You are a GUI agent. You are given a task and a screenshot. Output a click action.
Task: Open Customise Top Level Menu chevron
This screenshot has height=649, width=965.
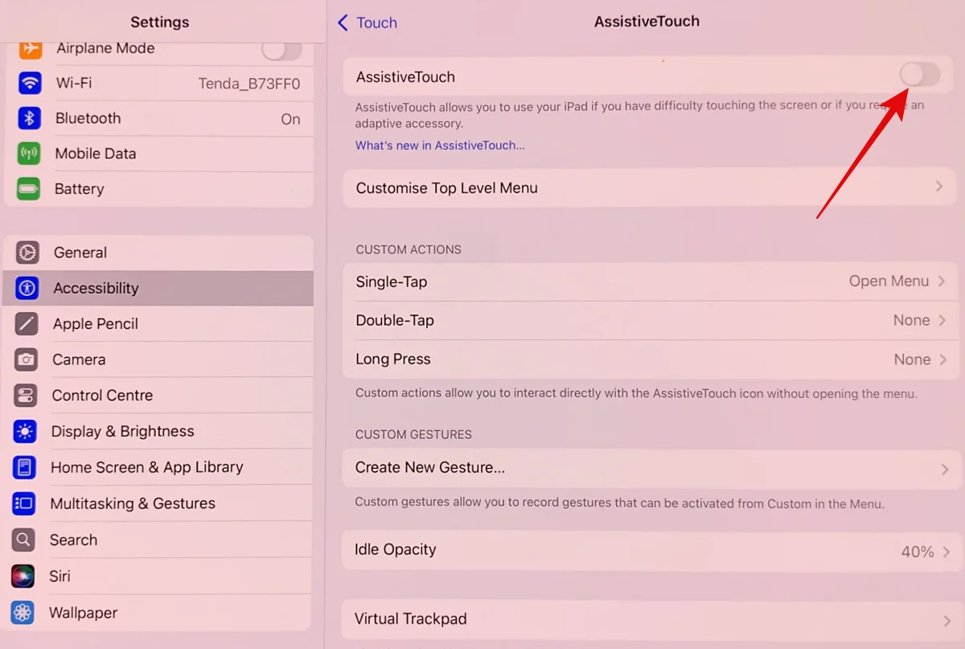(x=939, y=187)
